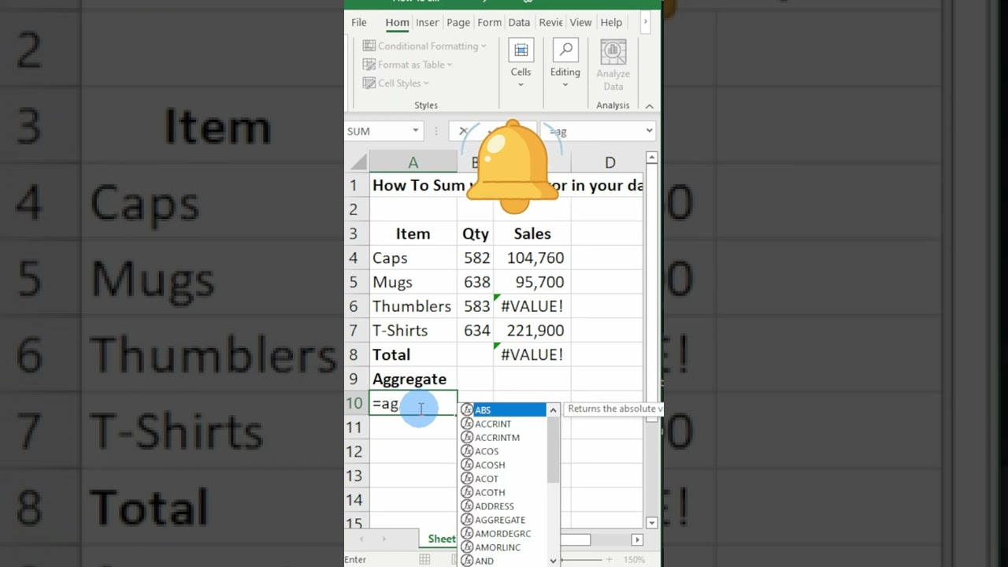Choose AGGREGATE from the function list
Viewport: 1008px width, 567px height.
[x=502, y=520]
